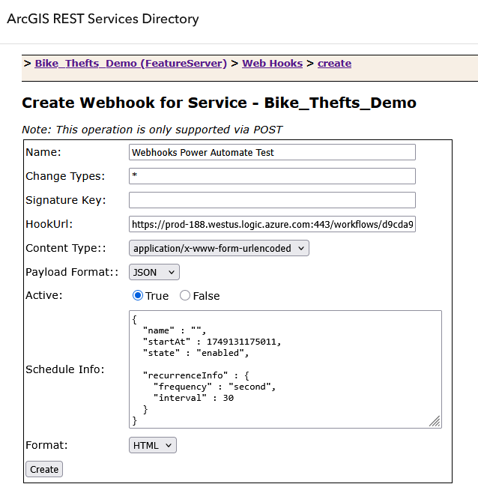Focus the Change Types text field

pos(272,176)
